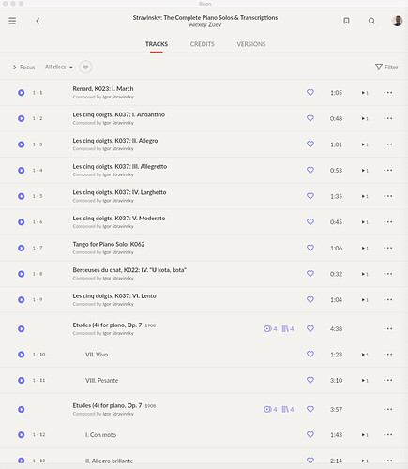Click album title Stravinsky Complete Piano Solos
Viewport: 408px width, 469px height.
coord(205,17)
